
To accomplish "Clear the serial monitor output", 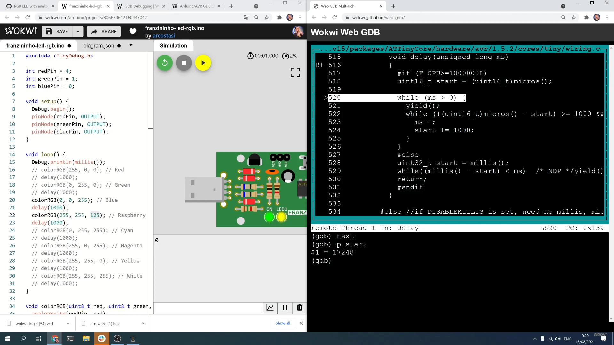I will (x=299, y=308).
